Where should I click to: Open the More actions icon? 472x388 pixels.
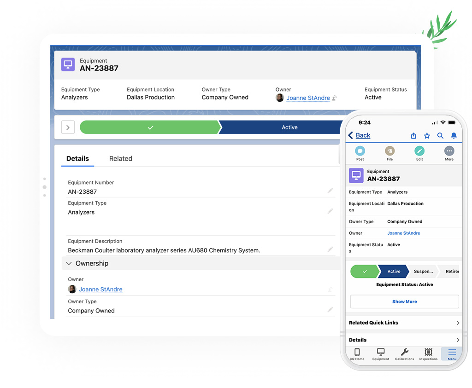[x=449, y=151]
